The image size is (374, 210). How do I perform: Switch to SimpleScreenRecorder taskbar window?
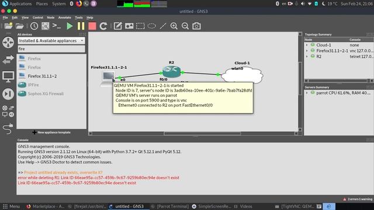tap(212, 206)
